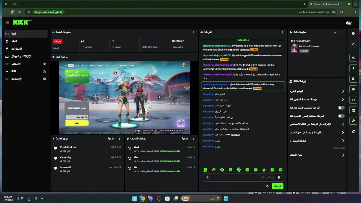
Task: Click the pencil icon in right toolbar
Action: click(353, 44)
